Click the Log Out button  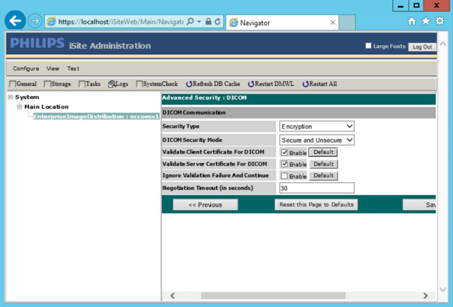click(422, 47)
